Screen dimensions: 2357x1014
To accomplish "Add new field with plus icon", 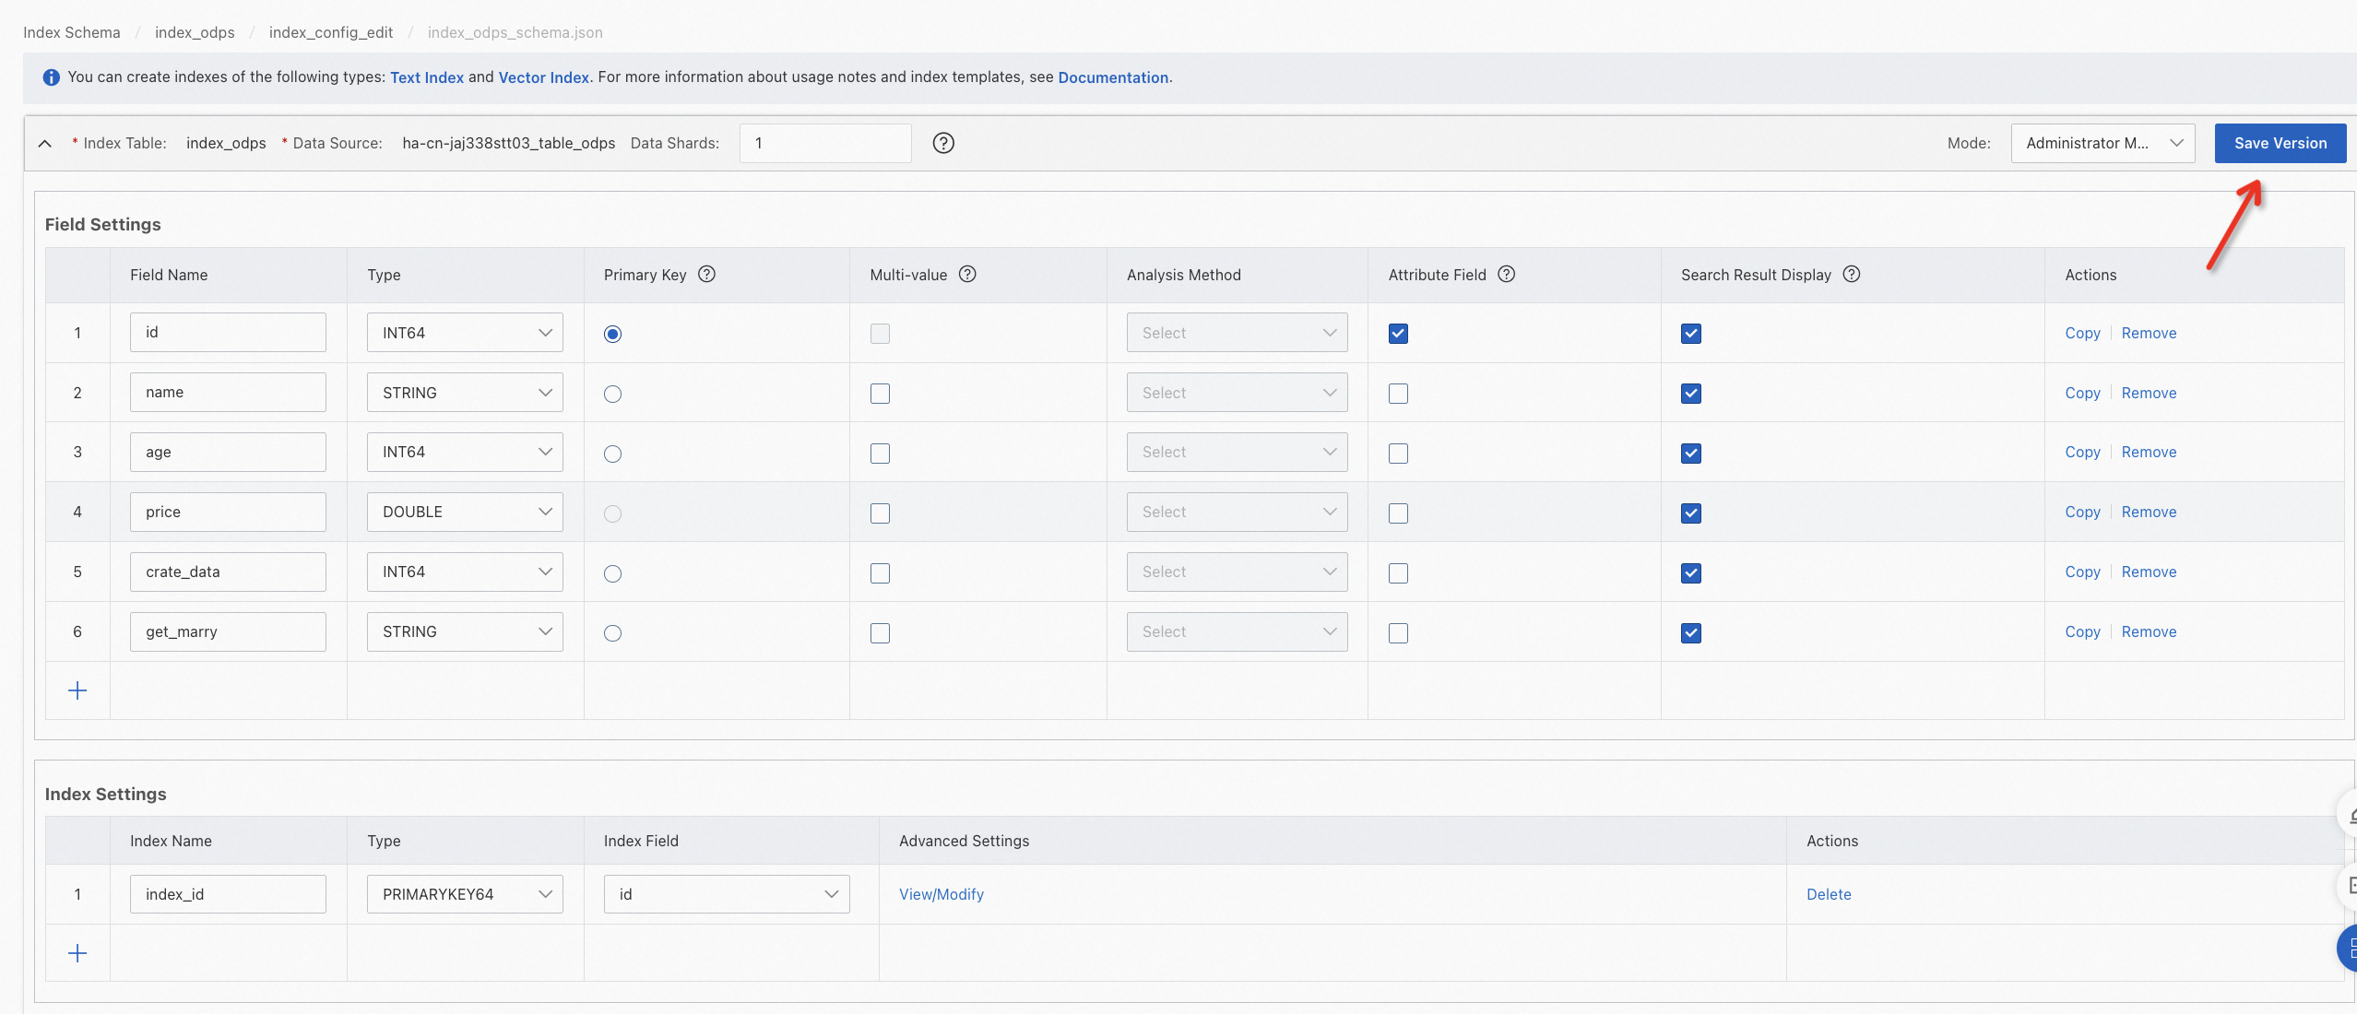I will [x=77, y=690].
